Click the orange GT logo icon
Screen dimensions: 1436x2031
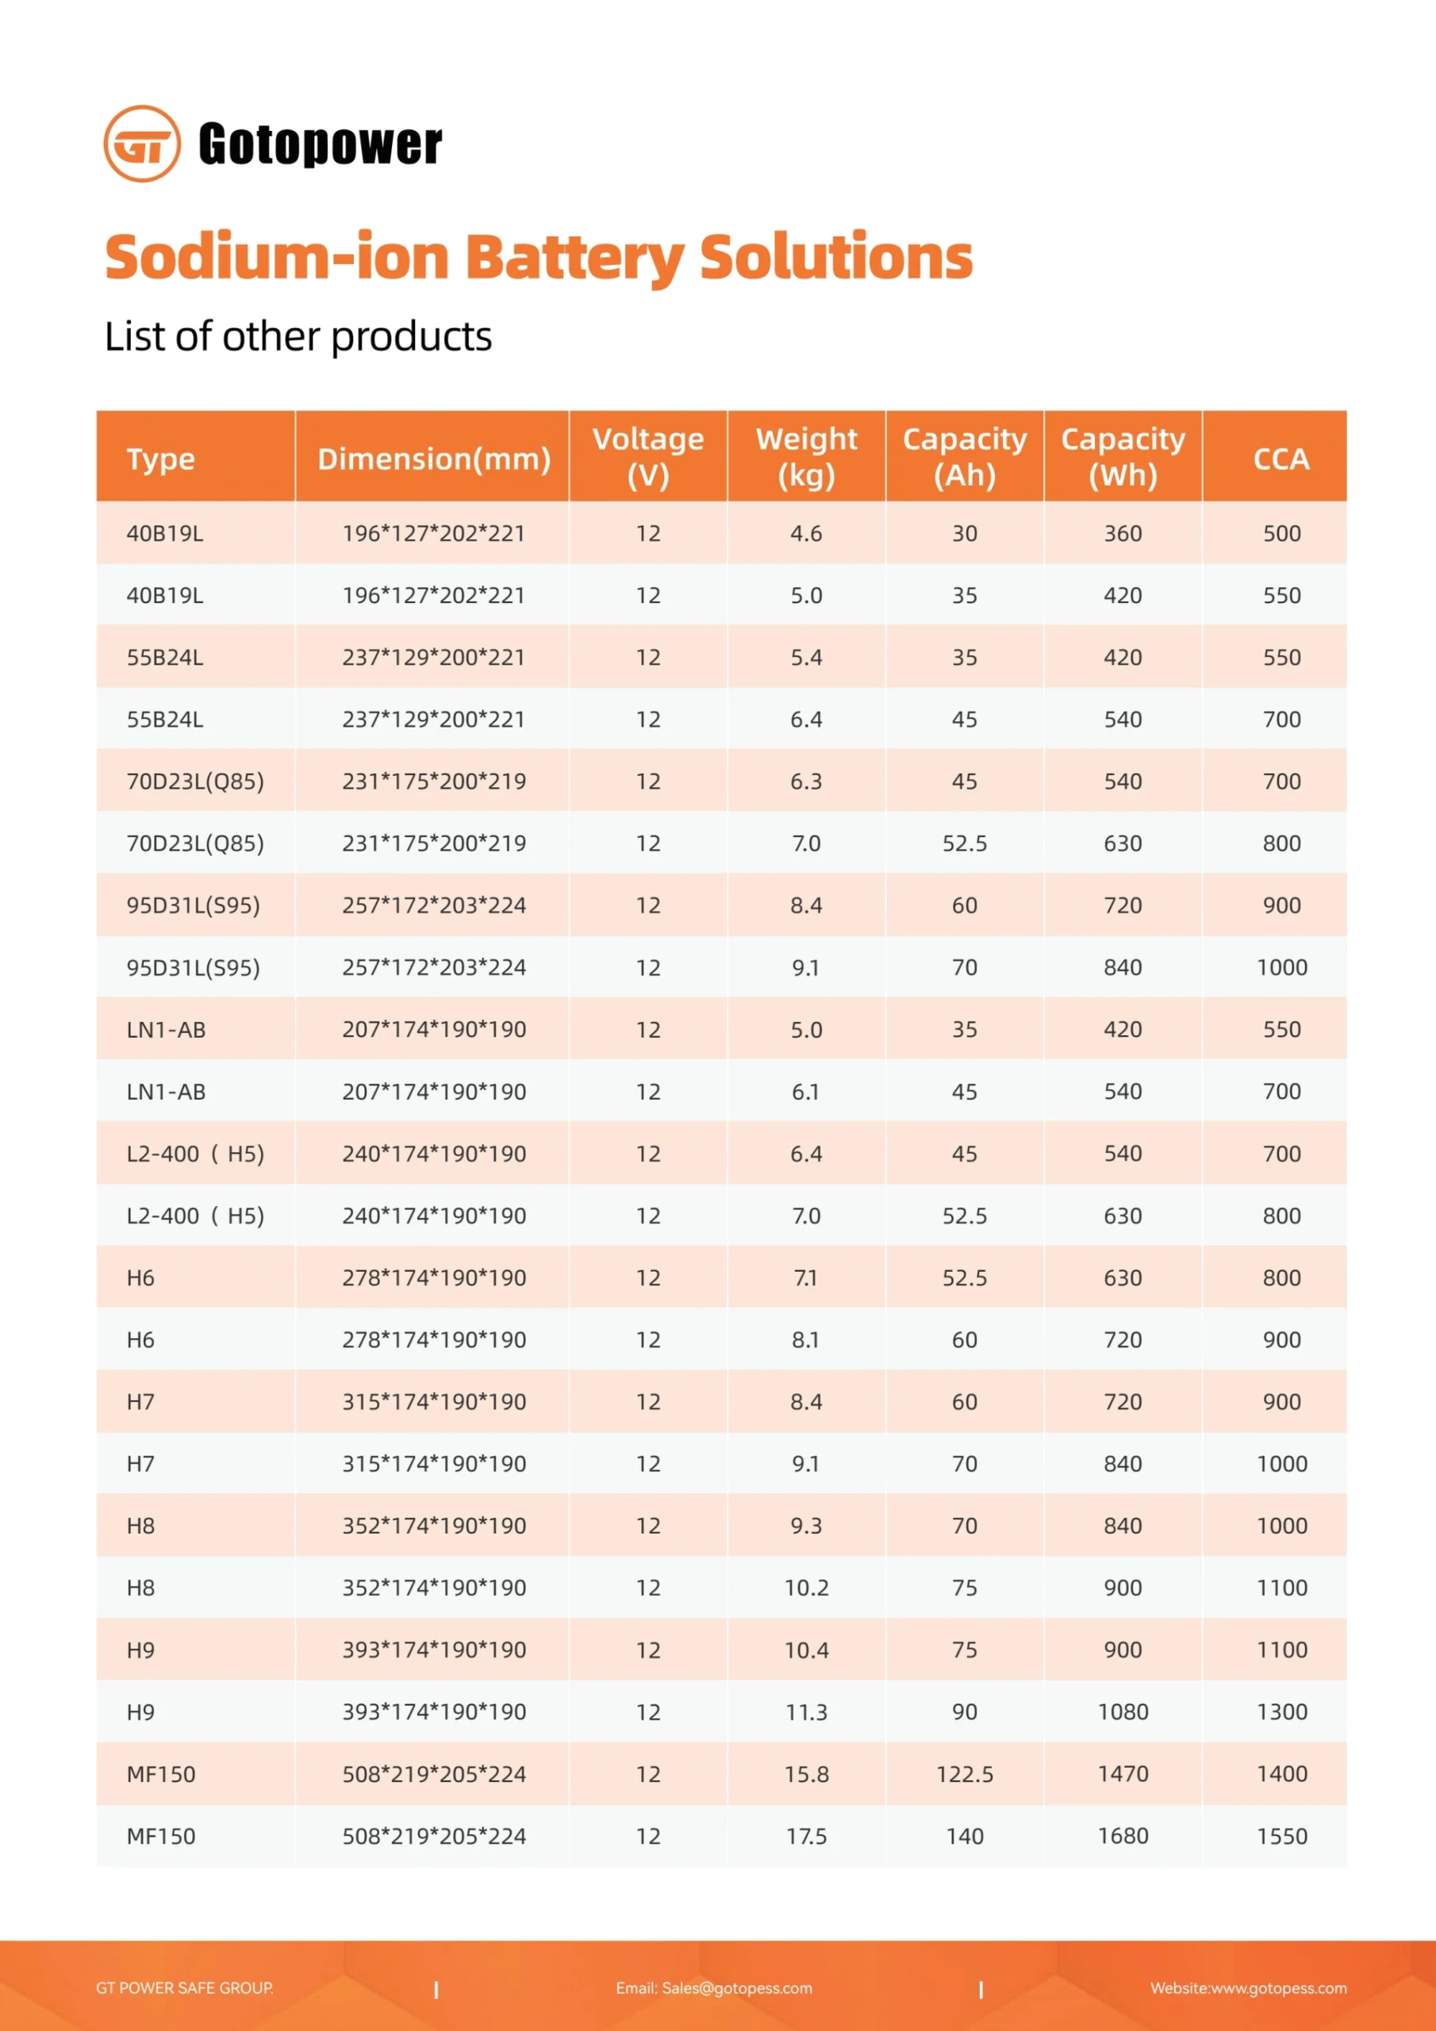pos(141,144)
